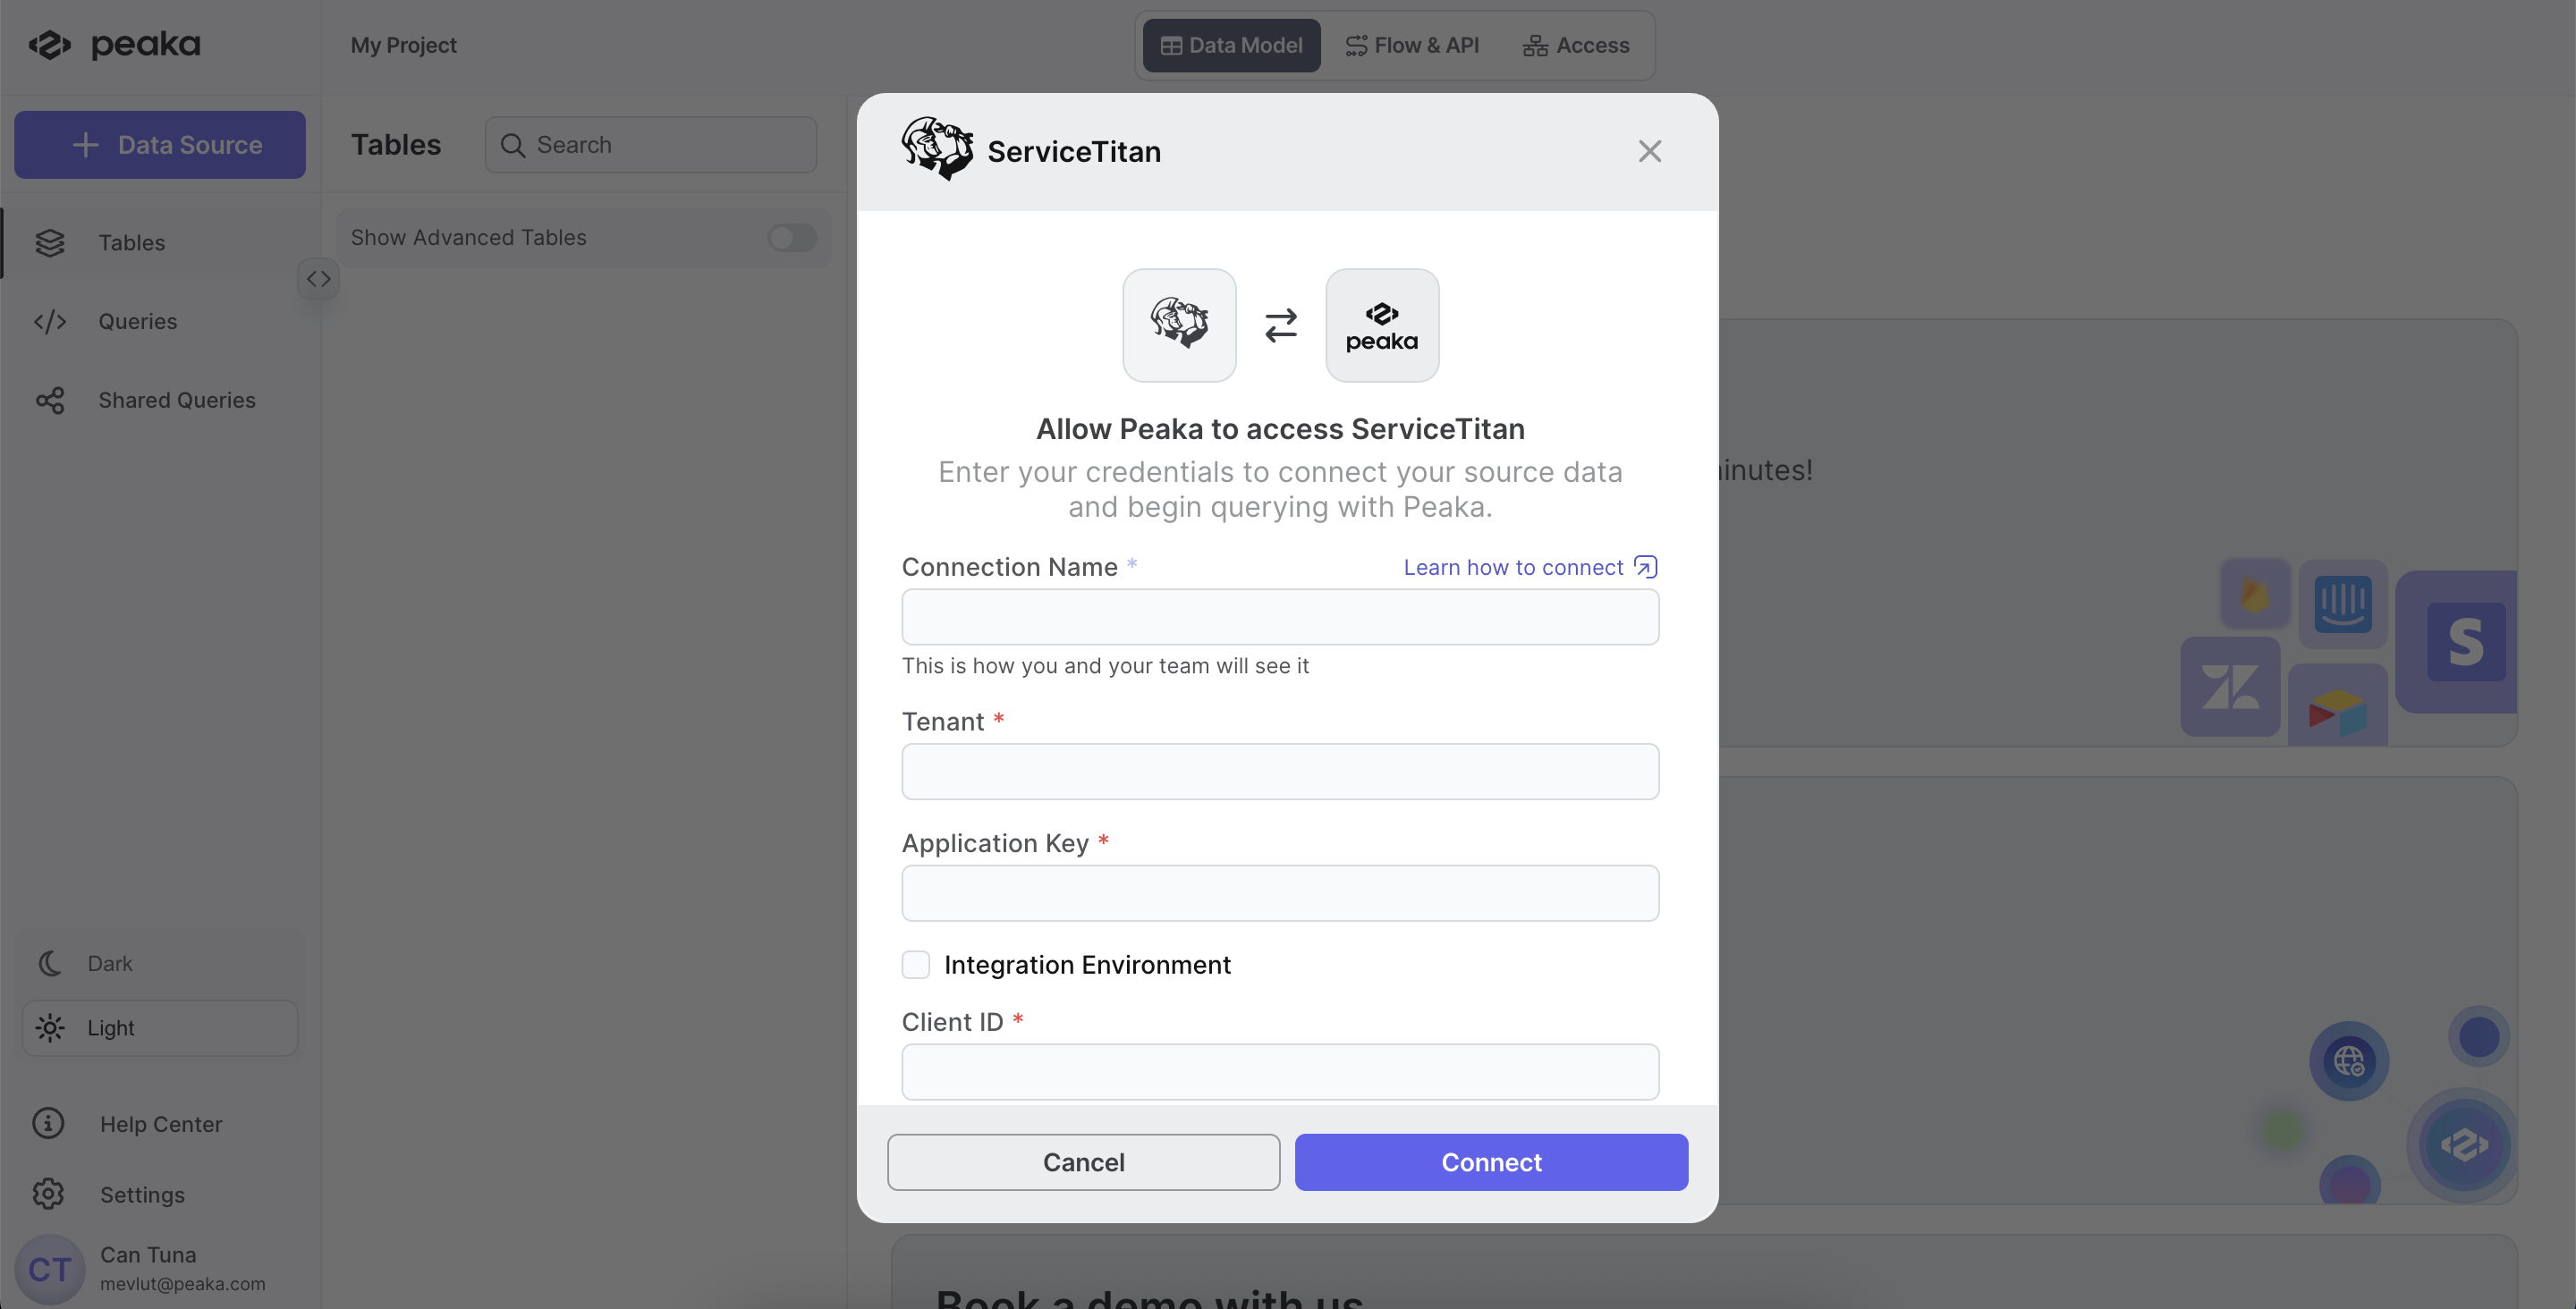Toggle Show Advanced Tables switch
This screenshot has height=1309, width=2576.
click(x=792, y=237)
